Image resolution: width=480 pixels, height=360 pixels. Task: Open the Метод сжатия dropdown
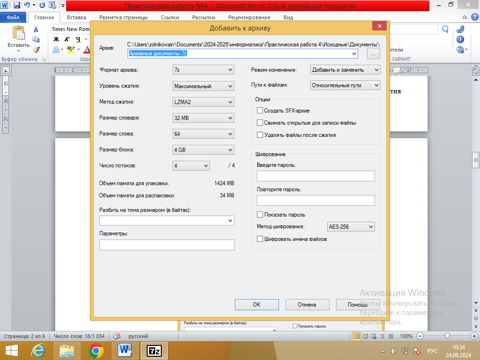(203, 102)
